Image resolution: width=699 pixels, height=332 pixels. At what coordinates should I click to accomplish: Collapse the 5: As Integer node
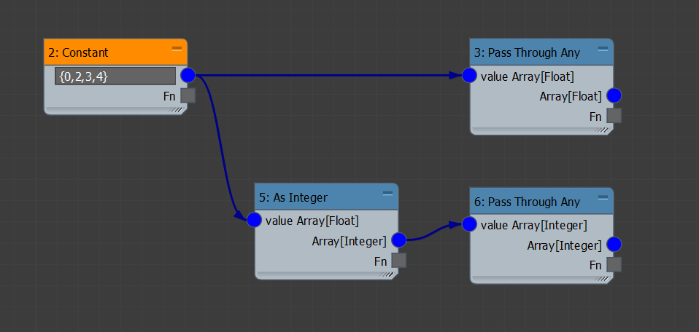click(388, 193)
